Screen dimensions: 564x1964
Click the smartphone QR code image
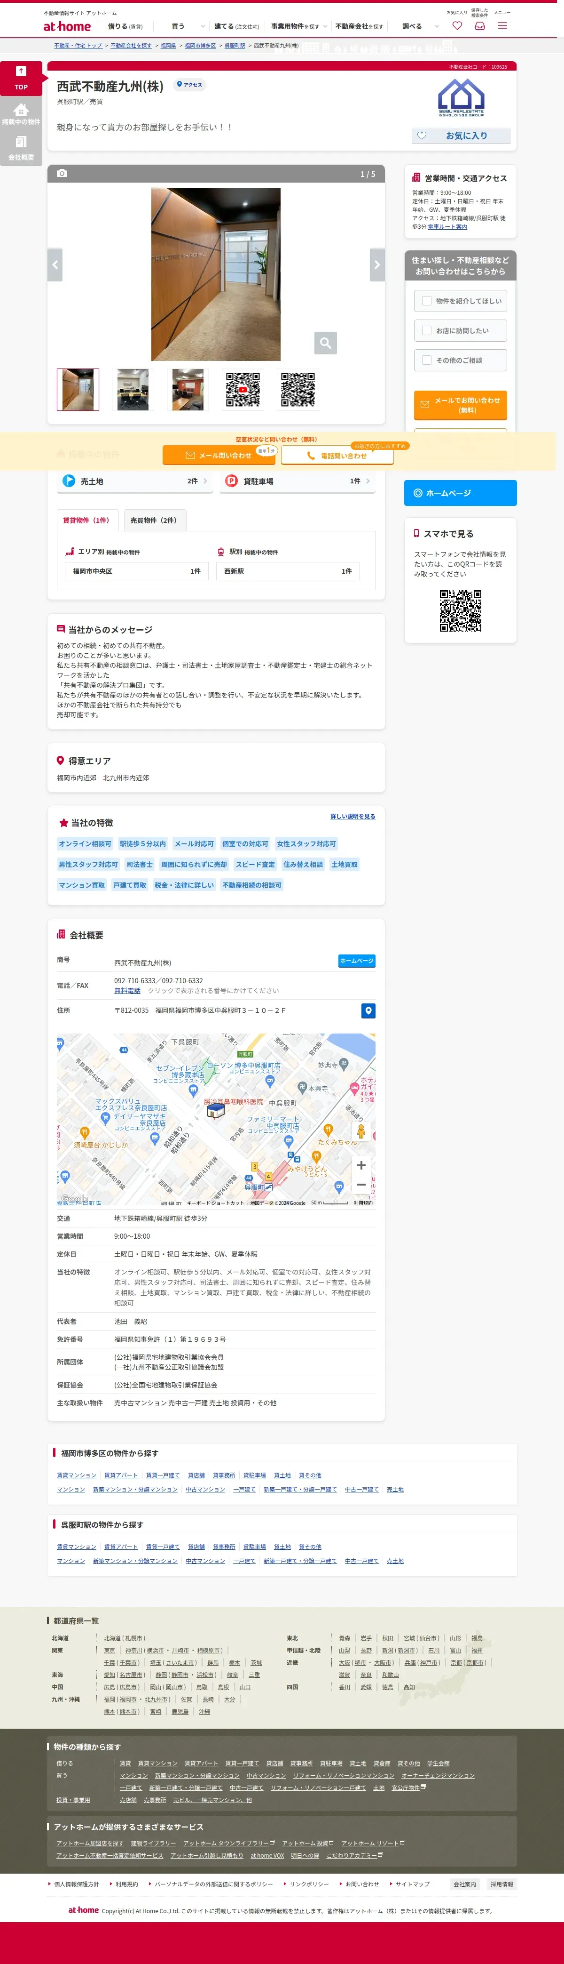tap(461, 611)
